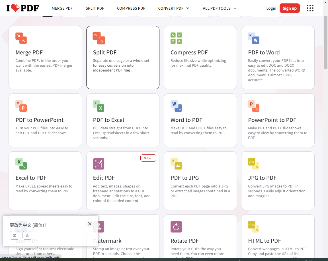Screen dimensions: 328x261
Task: Open the Compress PDF card title
Action: [x=189, y=52]
